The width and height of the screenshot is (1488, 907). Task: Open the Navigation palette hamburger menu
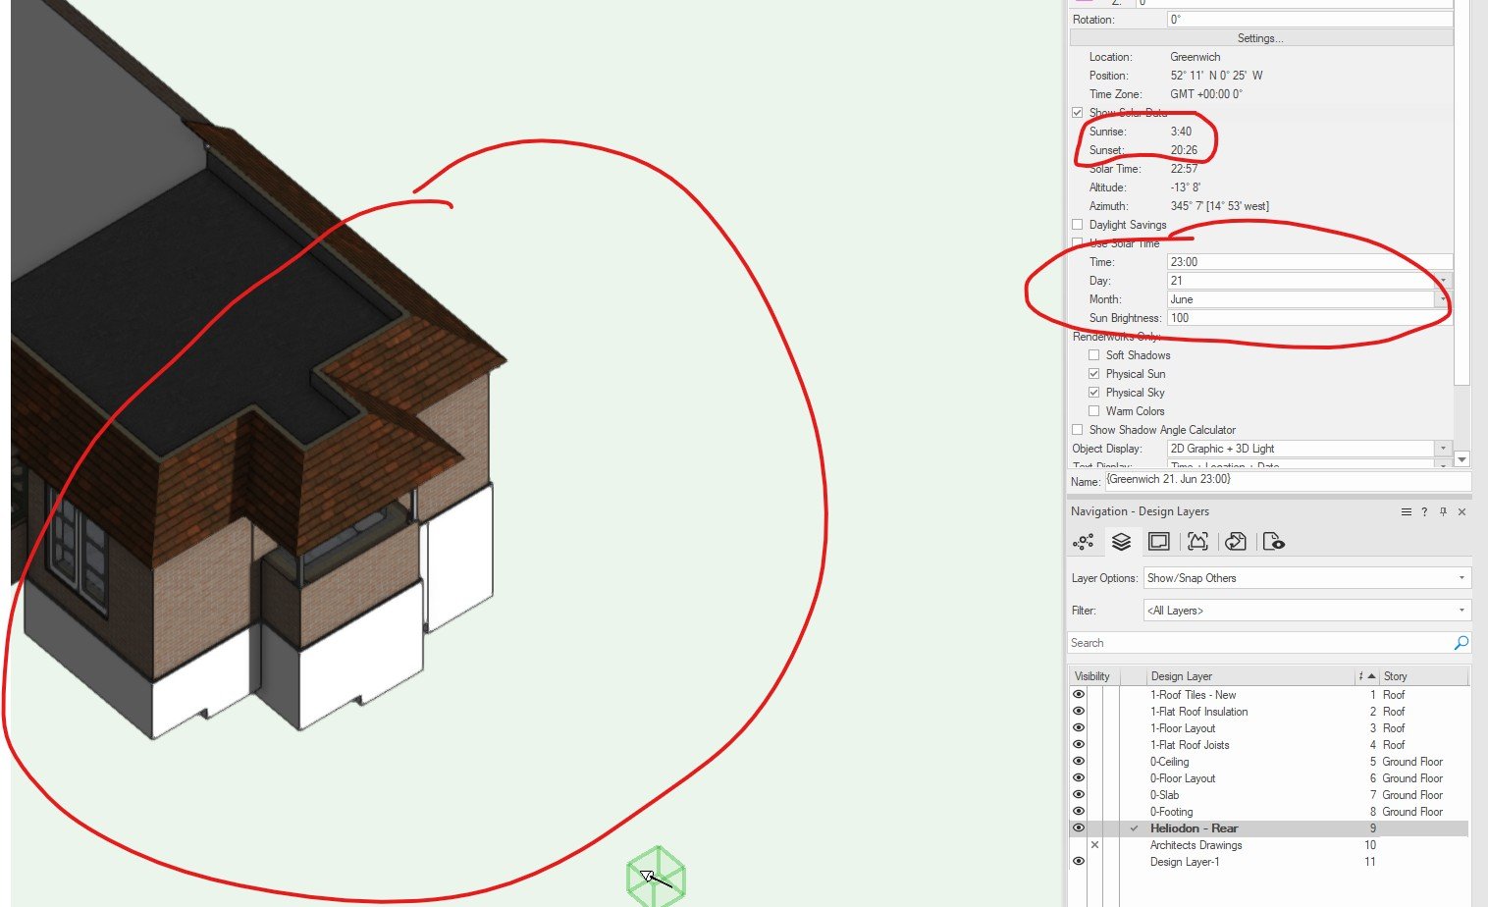(1406, 512)
